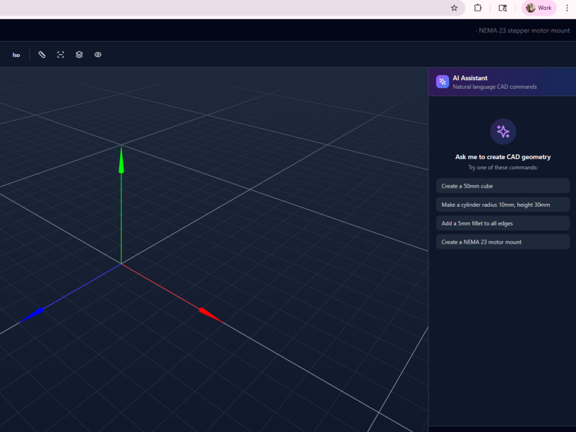
Task: Bookmark the page with the star icon
Action: pos(454,8)
